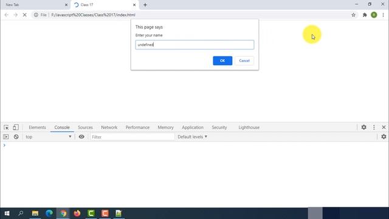Open the Windows Start menu
The width and height of the screenshot is (389, 219).
click(7, 214)
